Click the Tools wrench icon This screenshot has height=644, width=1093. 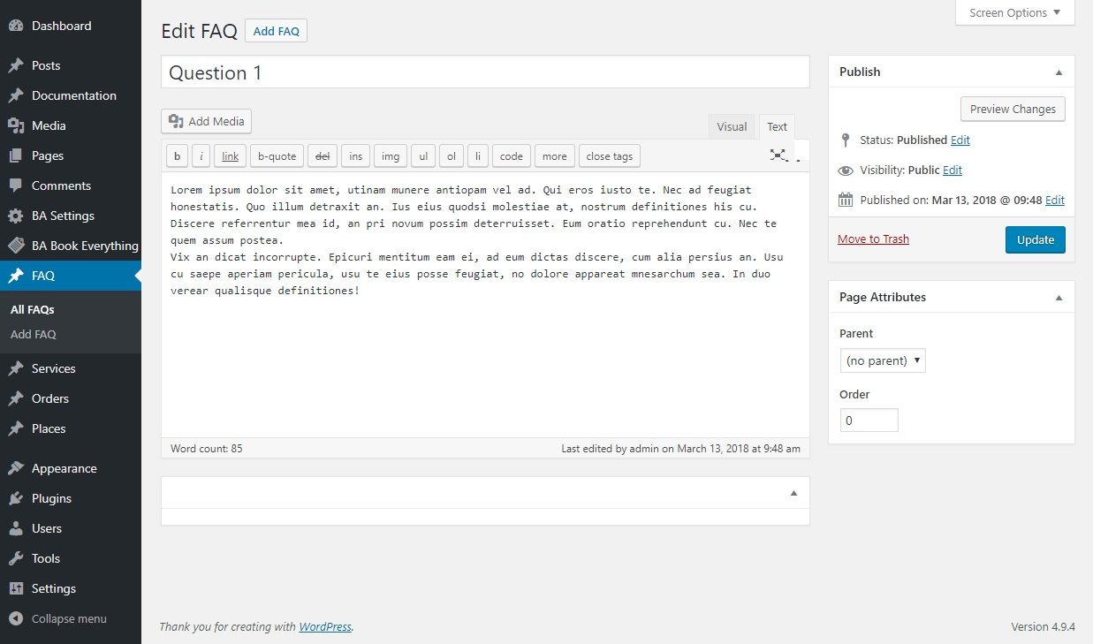pos(16,558)
